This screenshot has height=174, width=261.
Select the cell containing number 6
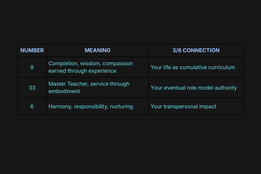[32, 107]
